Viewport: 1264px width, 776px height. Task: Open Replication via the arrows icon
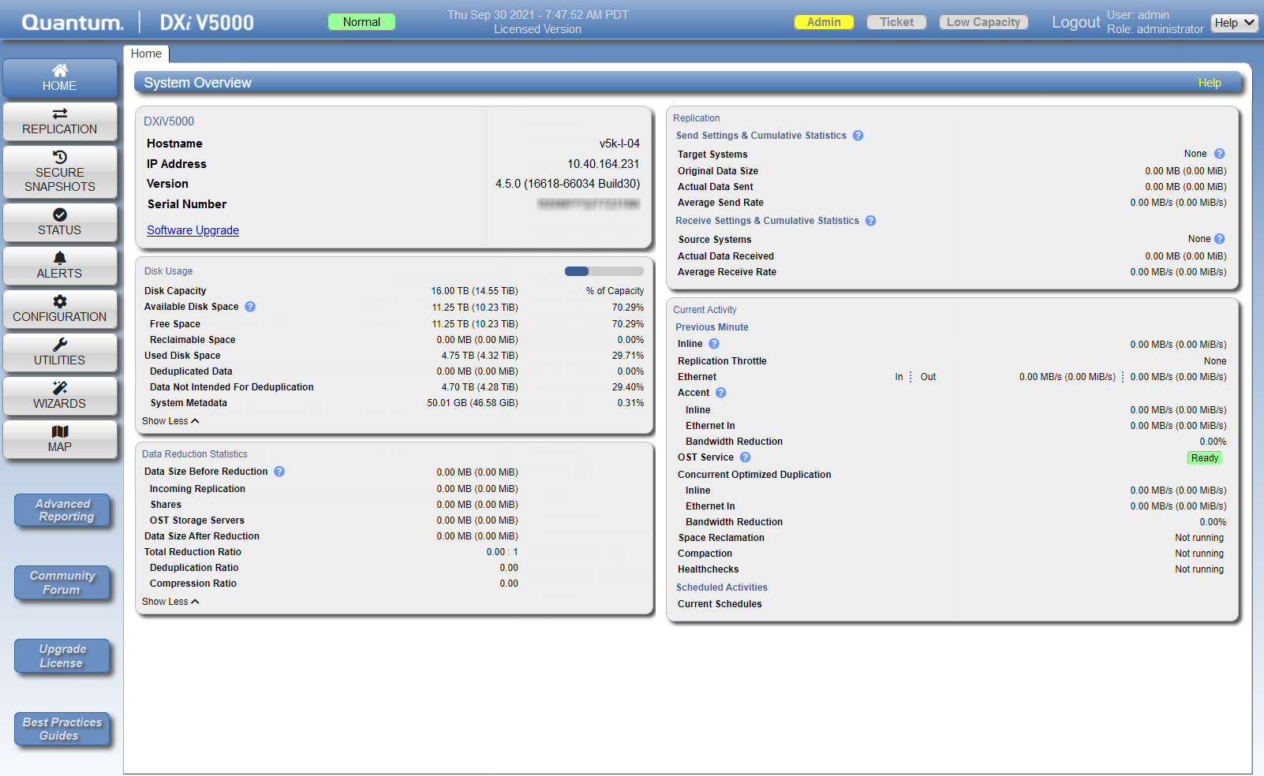60,114
